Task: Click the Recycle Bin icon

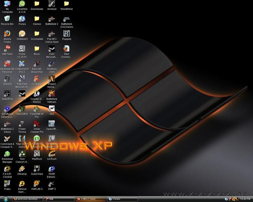Action: pos(7,19)
